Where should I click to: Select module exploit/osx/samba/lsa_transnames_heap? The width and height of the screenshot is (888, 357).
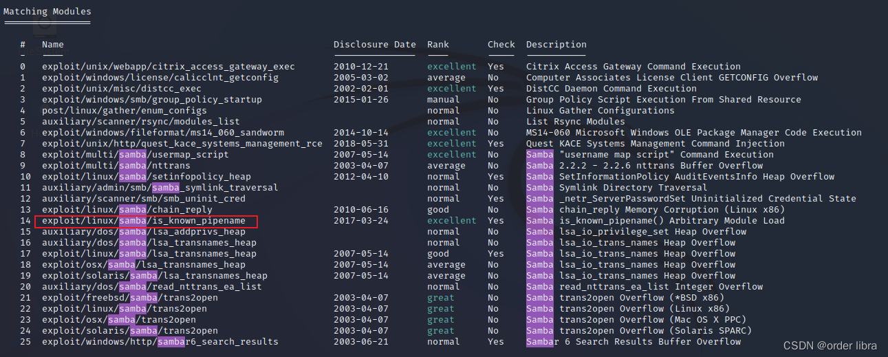[x=144, y=265]
